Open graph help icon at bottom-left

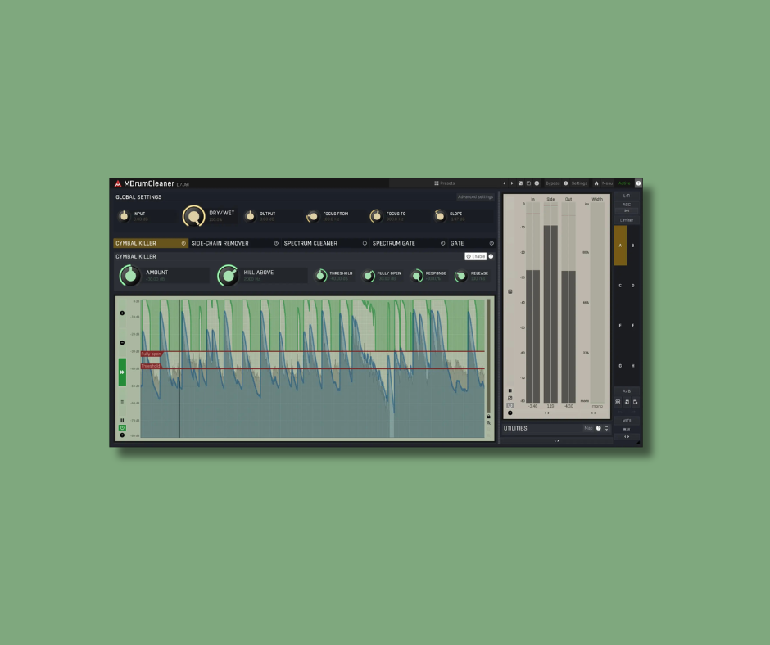122,435
